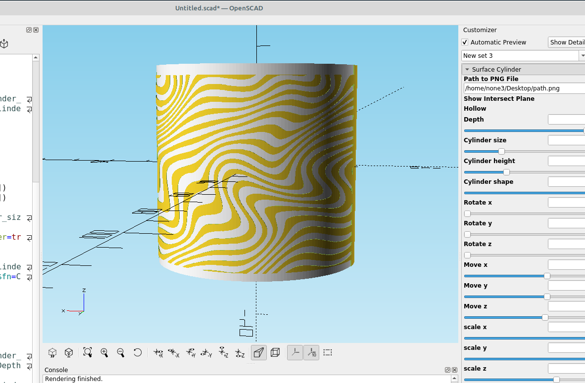Toggle the Show Scale Markers icon
Image resolution: width=585 pixels, height=383 pixels.
311,352
